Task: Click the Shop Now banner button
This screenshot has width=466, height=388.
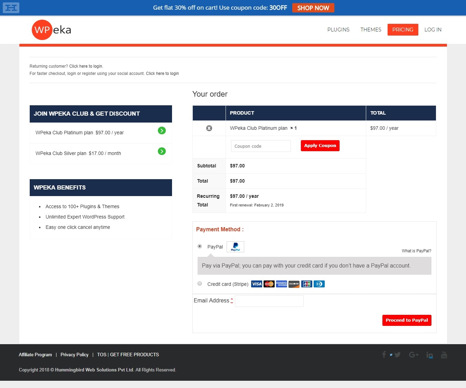Action: [313, 8]
